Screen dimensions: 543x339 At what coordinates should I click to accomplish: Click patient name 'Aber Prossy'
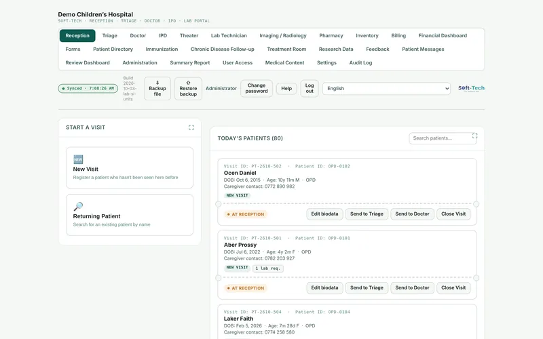coord(240,245)
